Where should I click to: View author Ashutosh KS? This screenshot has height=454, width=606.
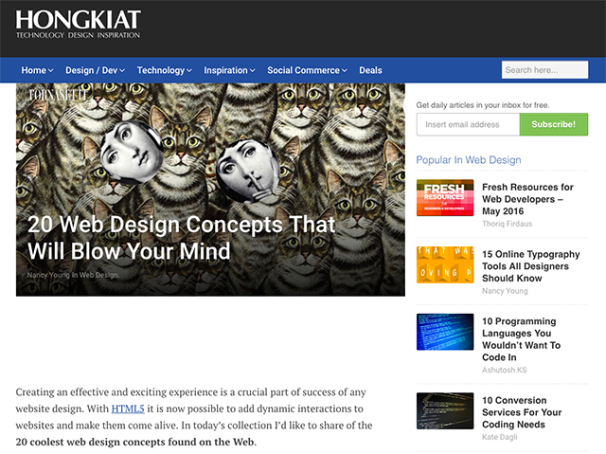click(505, 370)
